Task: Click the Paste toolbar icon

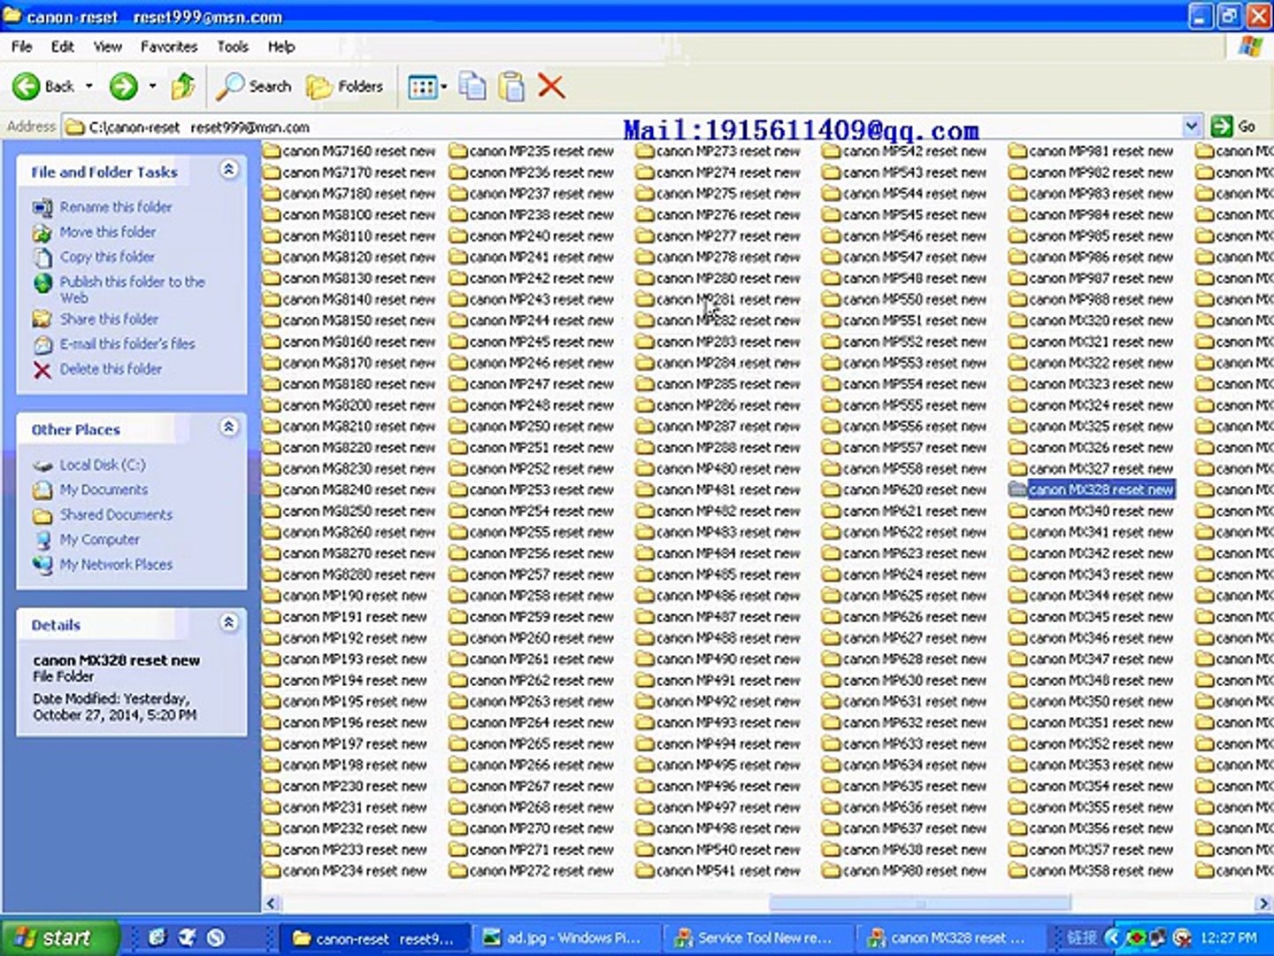Action: pos(511,86)
